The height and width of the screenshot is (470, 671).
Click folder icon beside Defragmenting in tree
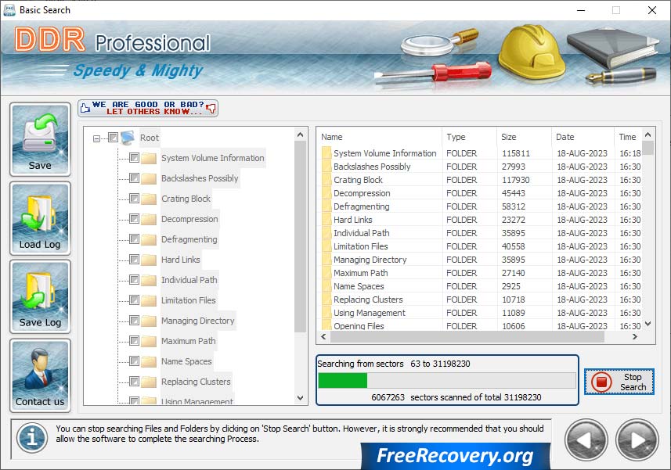tap(149, 240)
